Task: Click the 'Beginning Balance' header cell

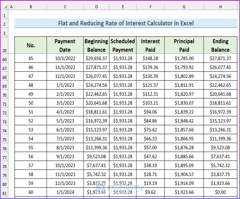Action: click(96, 45)
